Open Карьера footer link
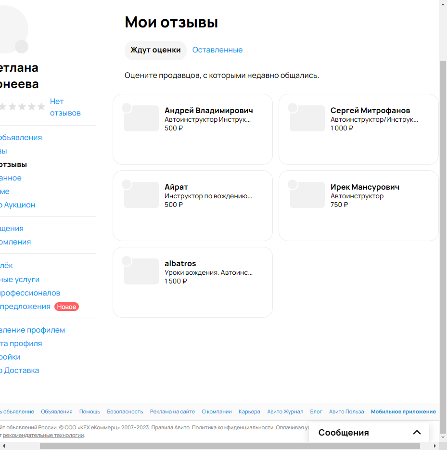 [249, 411]
